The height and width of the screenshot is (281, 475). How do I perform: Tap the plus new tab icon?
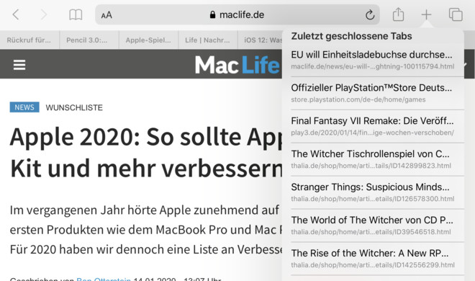(426, 14)
